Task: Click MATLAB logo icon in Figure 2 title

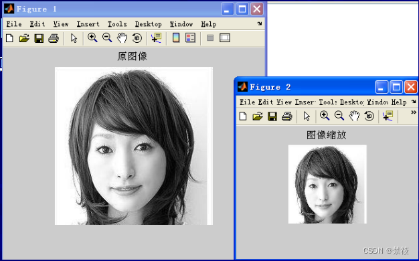Action: point(243,87)
